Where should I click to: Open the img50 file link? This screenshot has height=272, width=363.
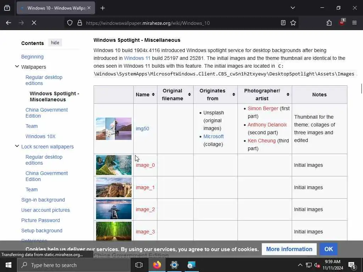[x=143, y=129]
